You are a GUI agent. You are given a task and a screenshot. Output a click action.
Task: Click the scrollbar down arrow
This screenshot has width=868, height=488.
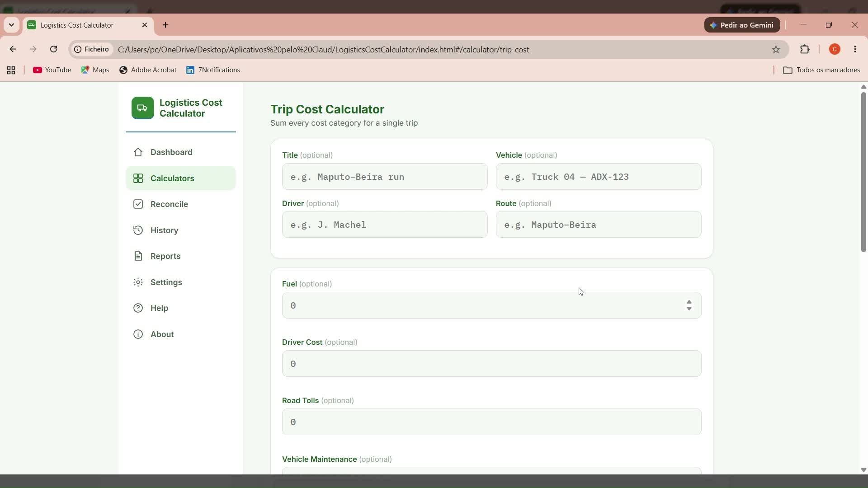tap(863, 470)
